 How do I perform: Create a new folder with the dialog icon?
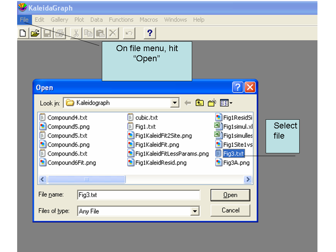pos(212,103)
